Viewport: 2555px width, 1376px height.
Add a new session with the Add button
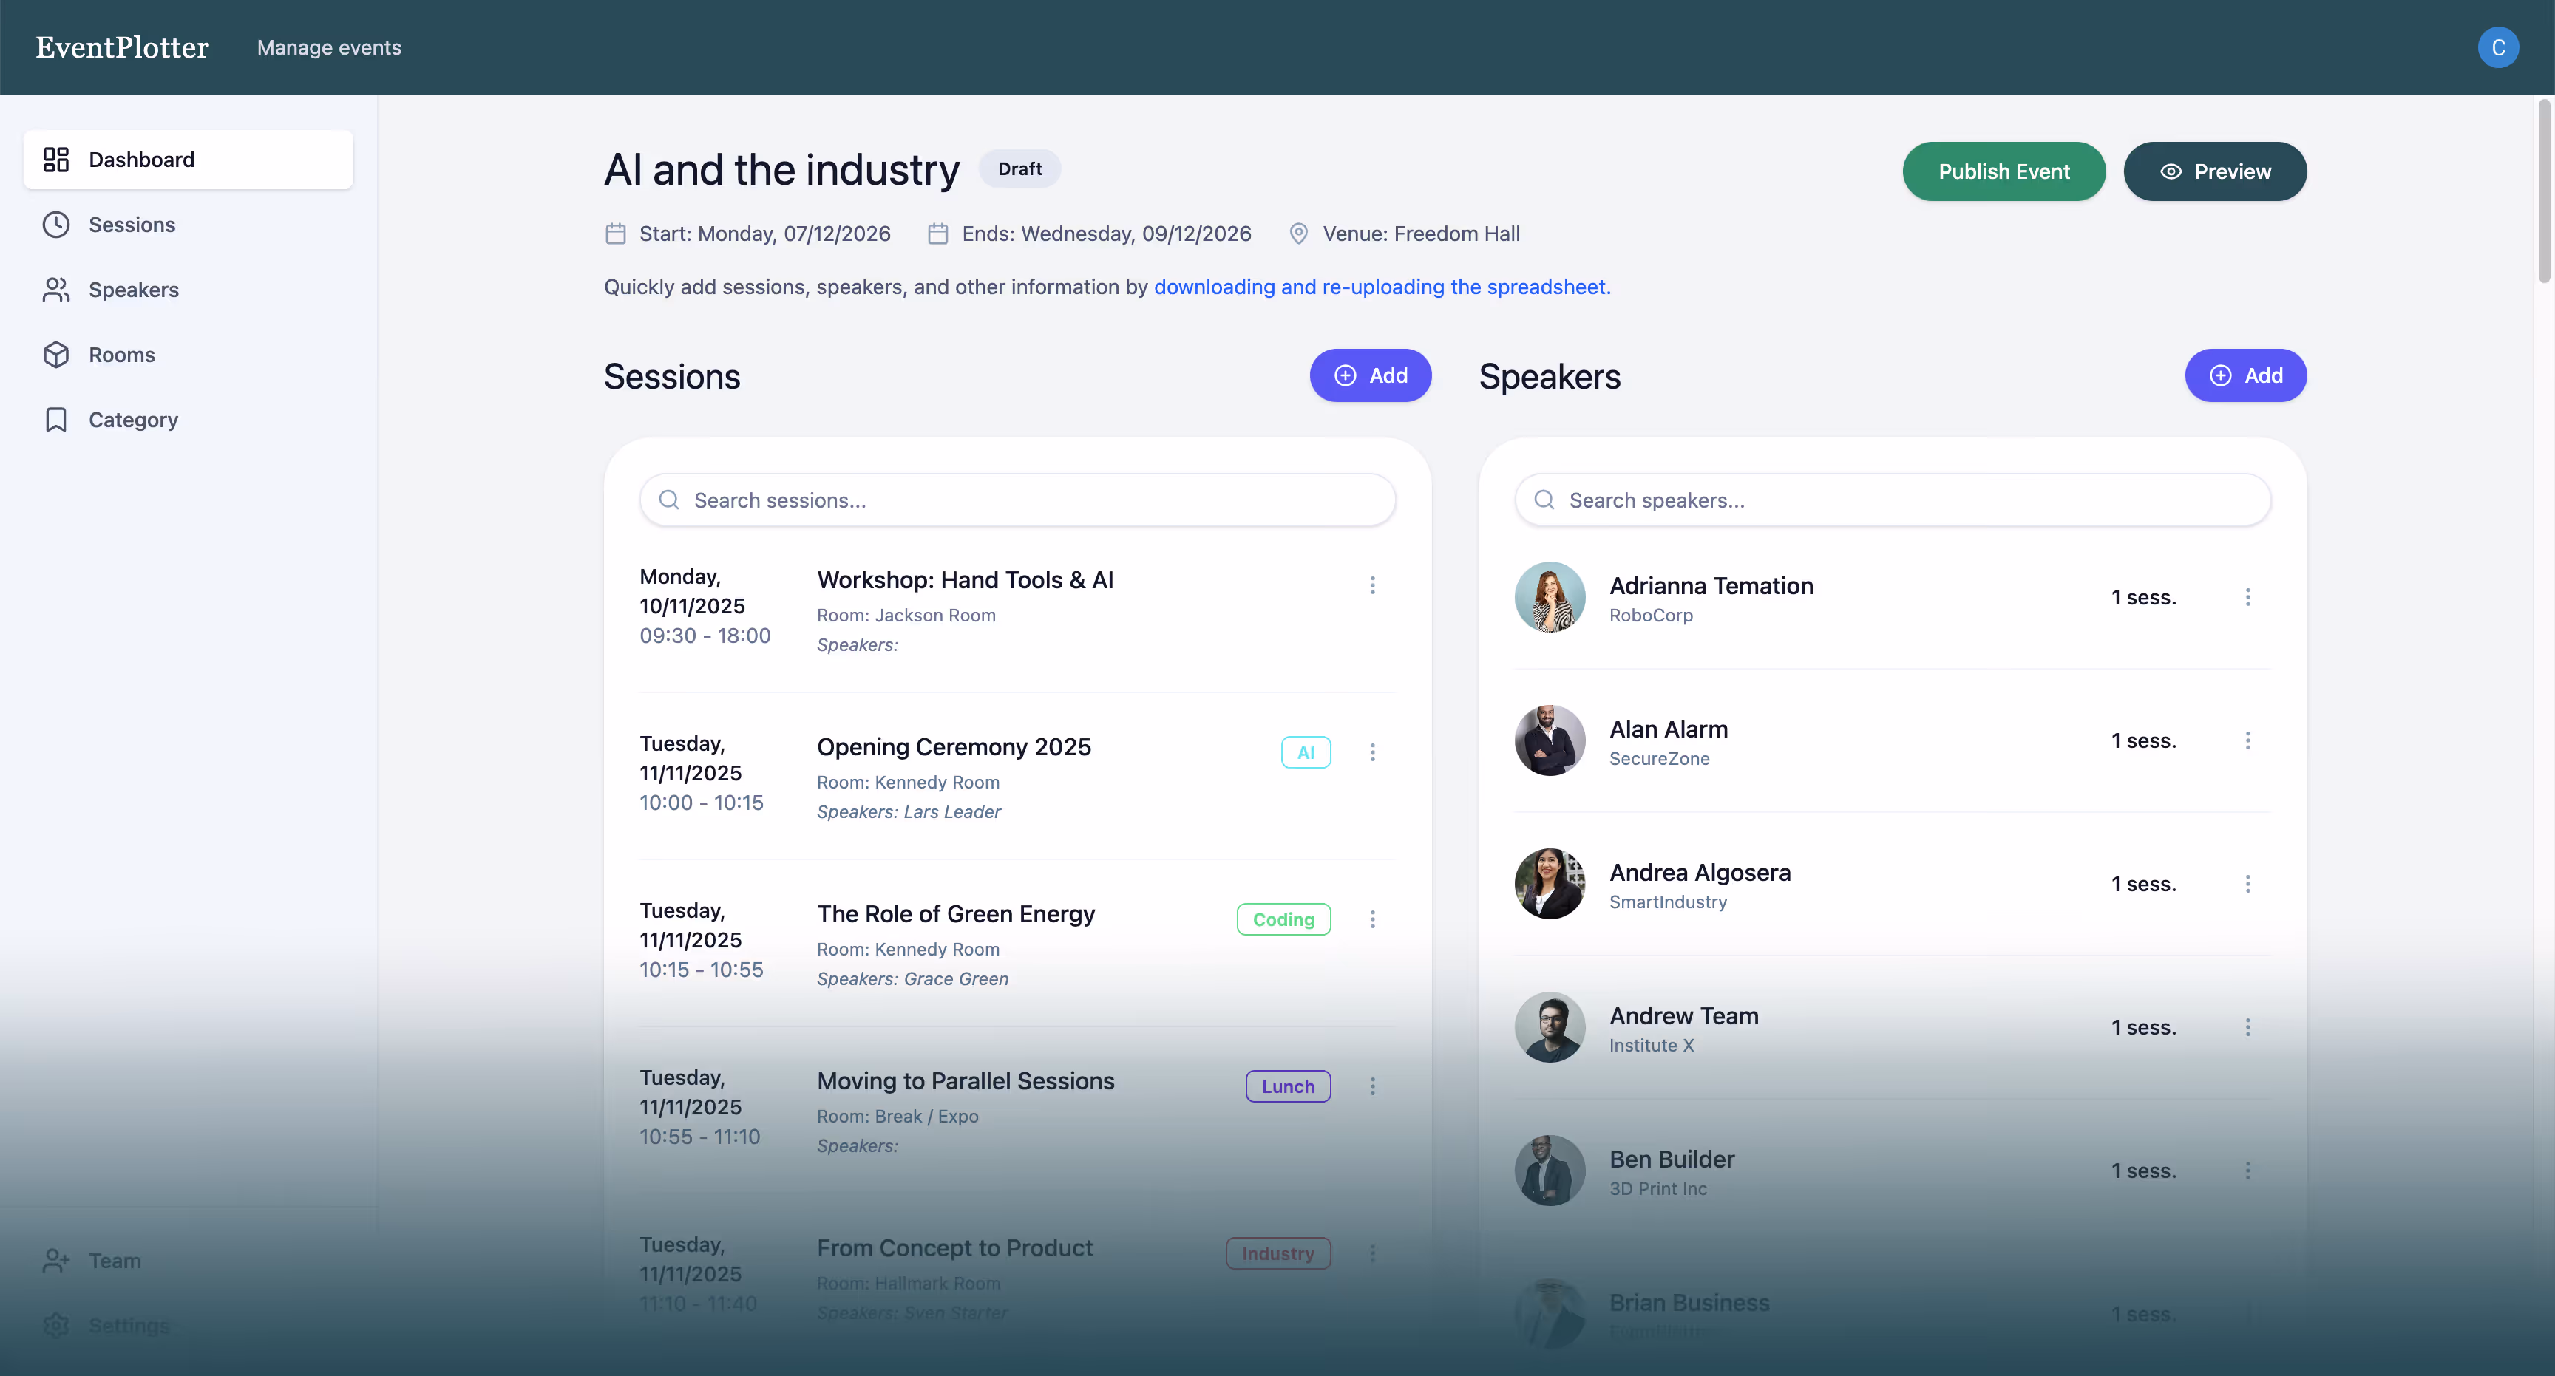coord(1370,375)
